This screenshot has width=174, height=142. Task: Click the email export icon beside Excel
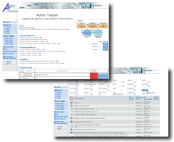point(153,93)
